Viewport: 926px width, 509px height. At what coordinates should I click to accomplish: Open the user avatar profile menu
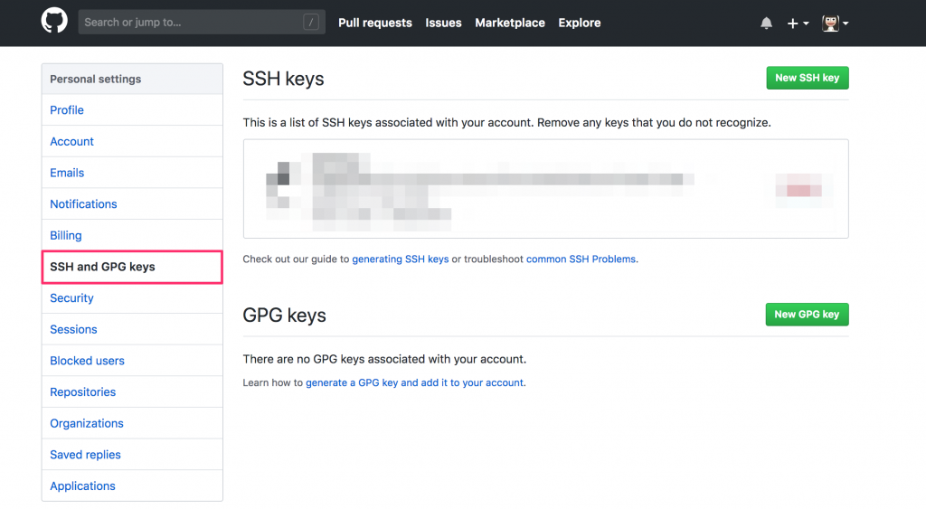click(x=835, y=23)
